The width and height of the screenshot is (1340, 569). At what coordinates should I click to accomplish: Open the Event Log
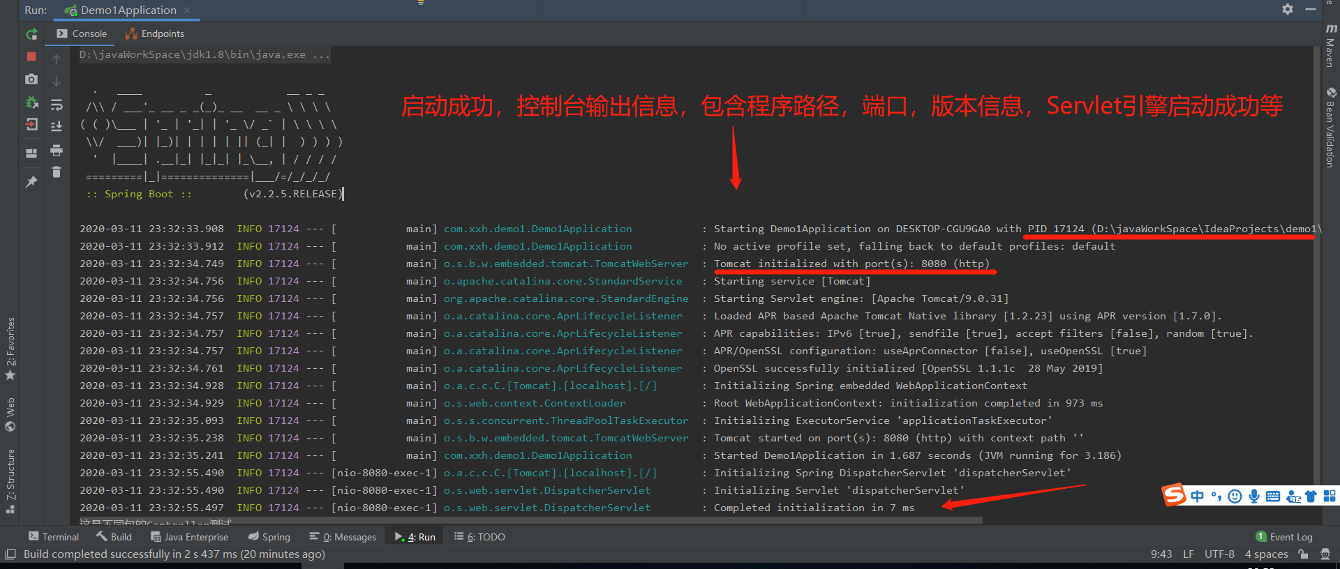click(1284, 537)
